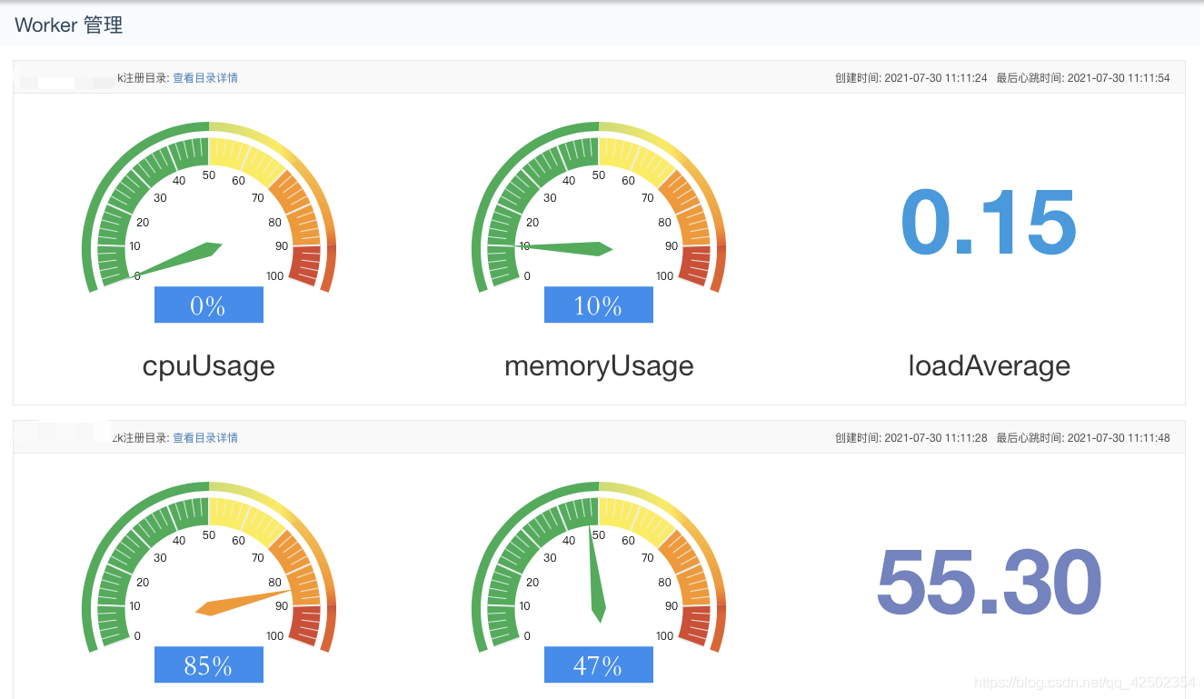Click 最后心跳时间 2021-07-30 11:11:48 text
1204x699 pixels.
click(1083, 438)
